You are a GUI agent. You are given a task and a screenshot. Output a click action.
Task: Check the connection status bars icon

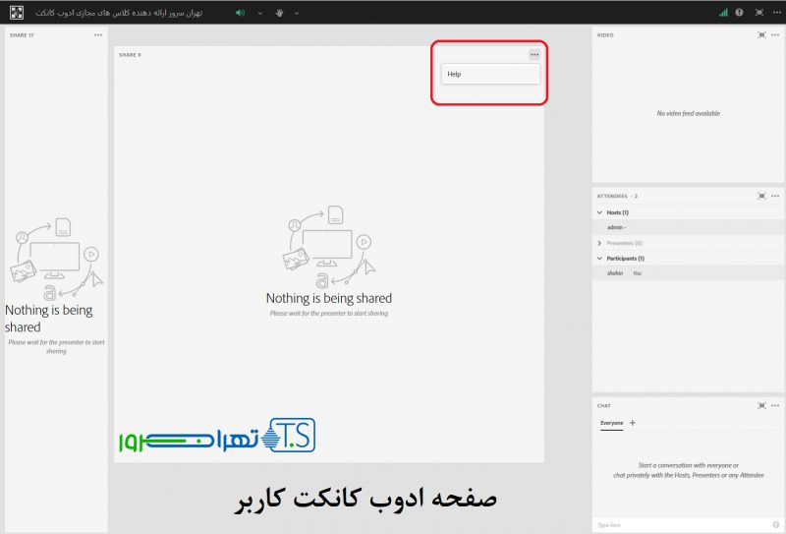click(723, 13)
